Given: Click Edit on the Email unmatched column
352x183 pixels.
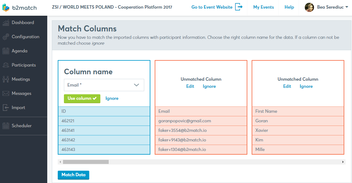Looking at the screenshot, I should pyautogui.click(x=190, y=86).
